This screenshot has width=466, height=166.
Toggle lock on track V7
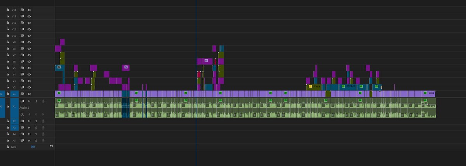pyautogui.click(x=8, y=55)
